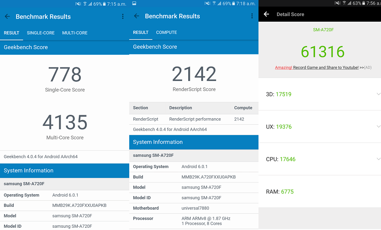Tap the '7:15 a.m.' clock in the status bar
Viewport: 381px width, 230px height.
click(x=117, y=4)
